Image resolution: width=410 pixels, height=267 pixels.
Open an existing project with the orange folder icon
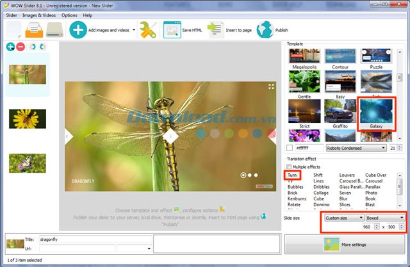pos(34,29)
